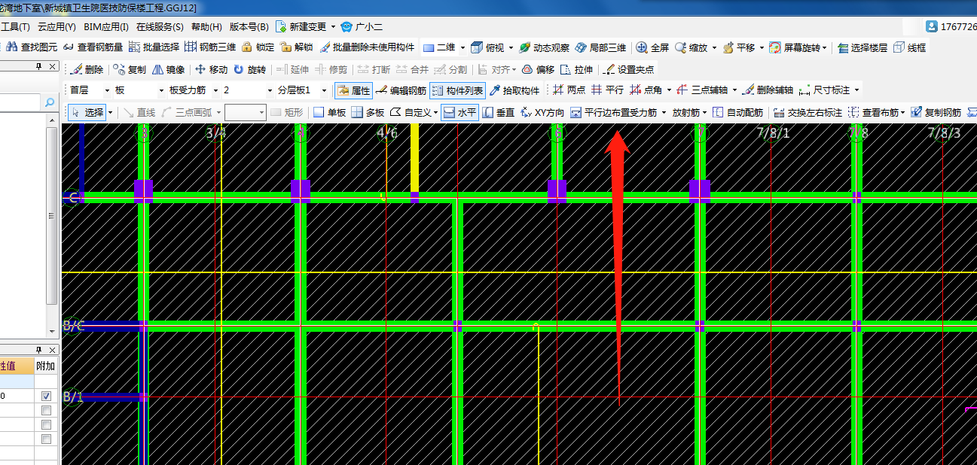Toggle 垂直 vertical rebar placement mode

click(498, 112)
